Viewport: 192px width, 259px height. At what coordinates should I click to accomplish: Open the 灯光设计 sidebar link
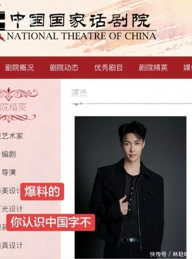pos(11,209)
